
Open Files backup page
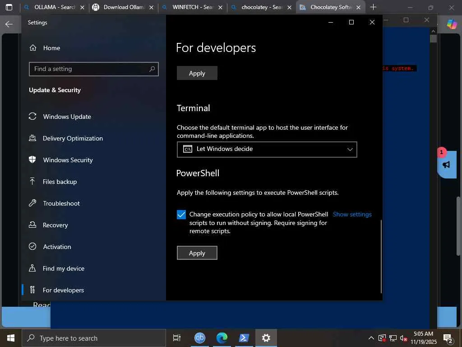60,182
